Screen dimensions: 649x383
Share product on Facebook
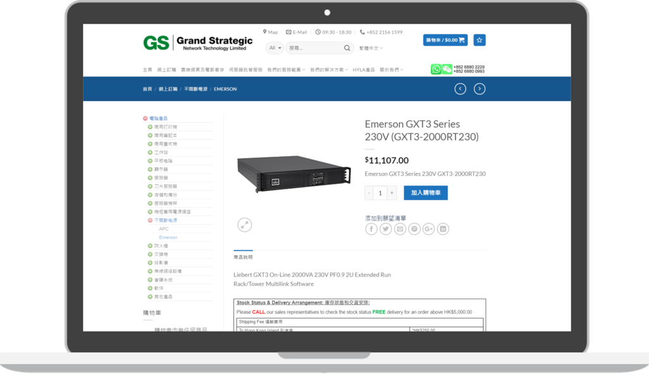(x=371, y=229)
